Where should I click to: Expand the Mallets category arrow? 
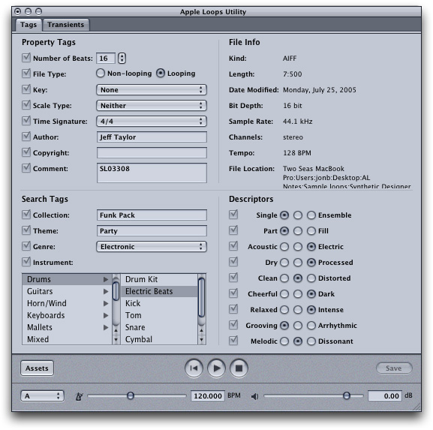(106, 327)
